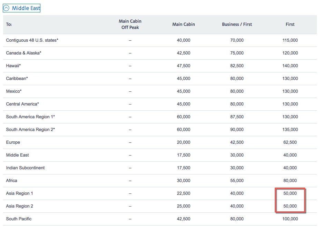Click the highlighted 50,000 Asia Region 2 value
Image resolution: width=321 pixels, height=230 pixels.
pyautogui.click(x=290, y=206)
